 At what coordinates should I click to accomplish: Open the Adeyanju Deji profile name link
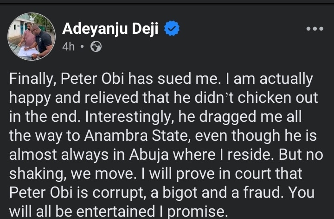pos(111,29)
